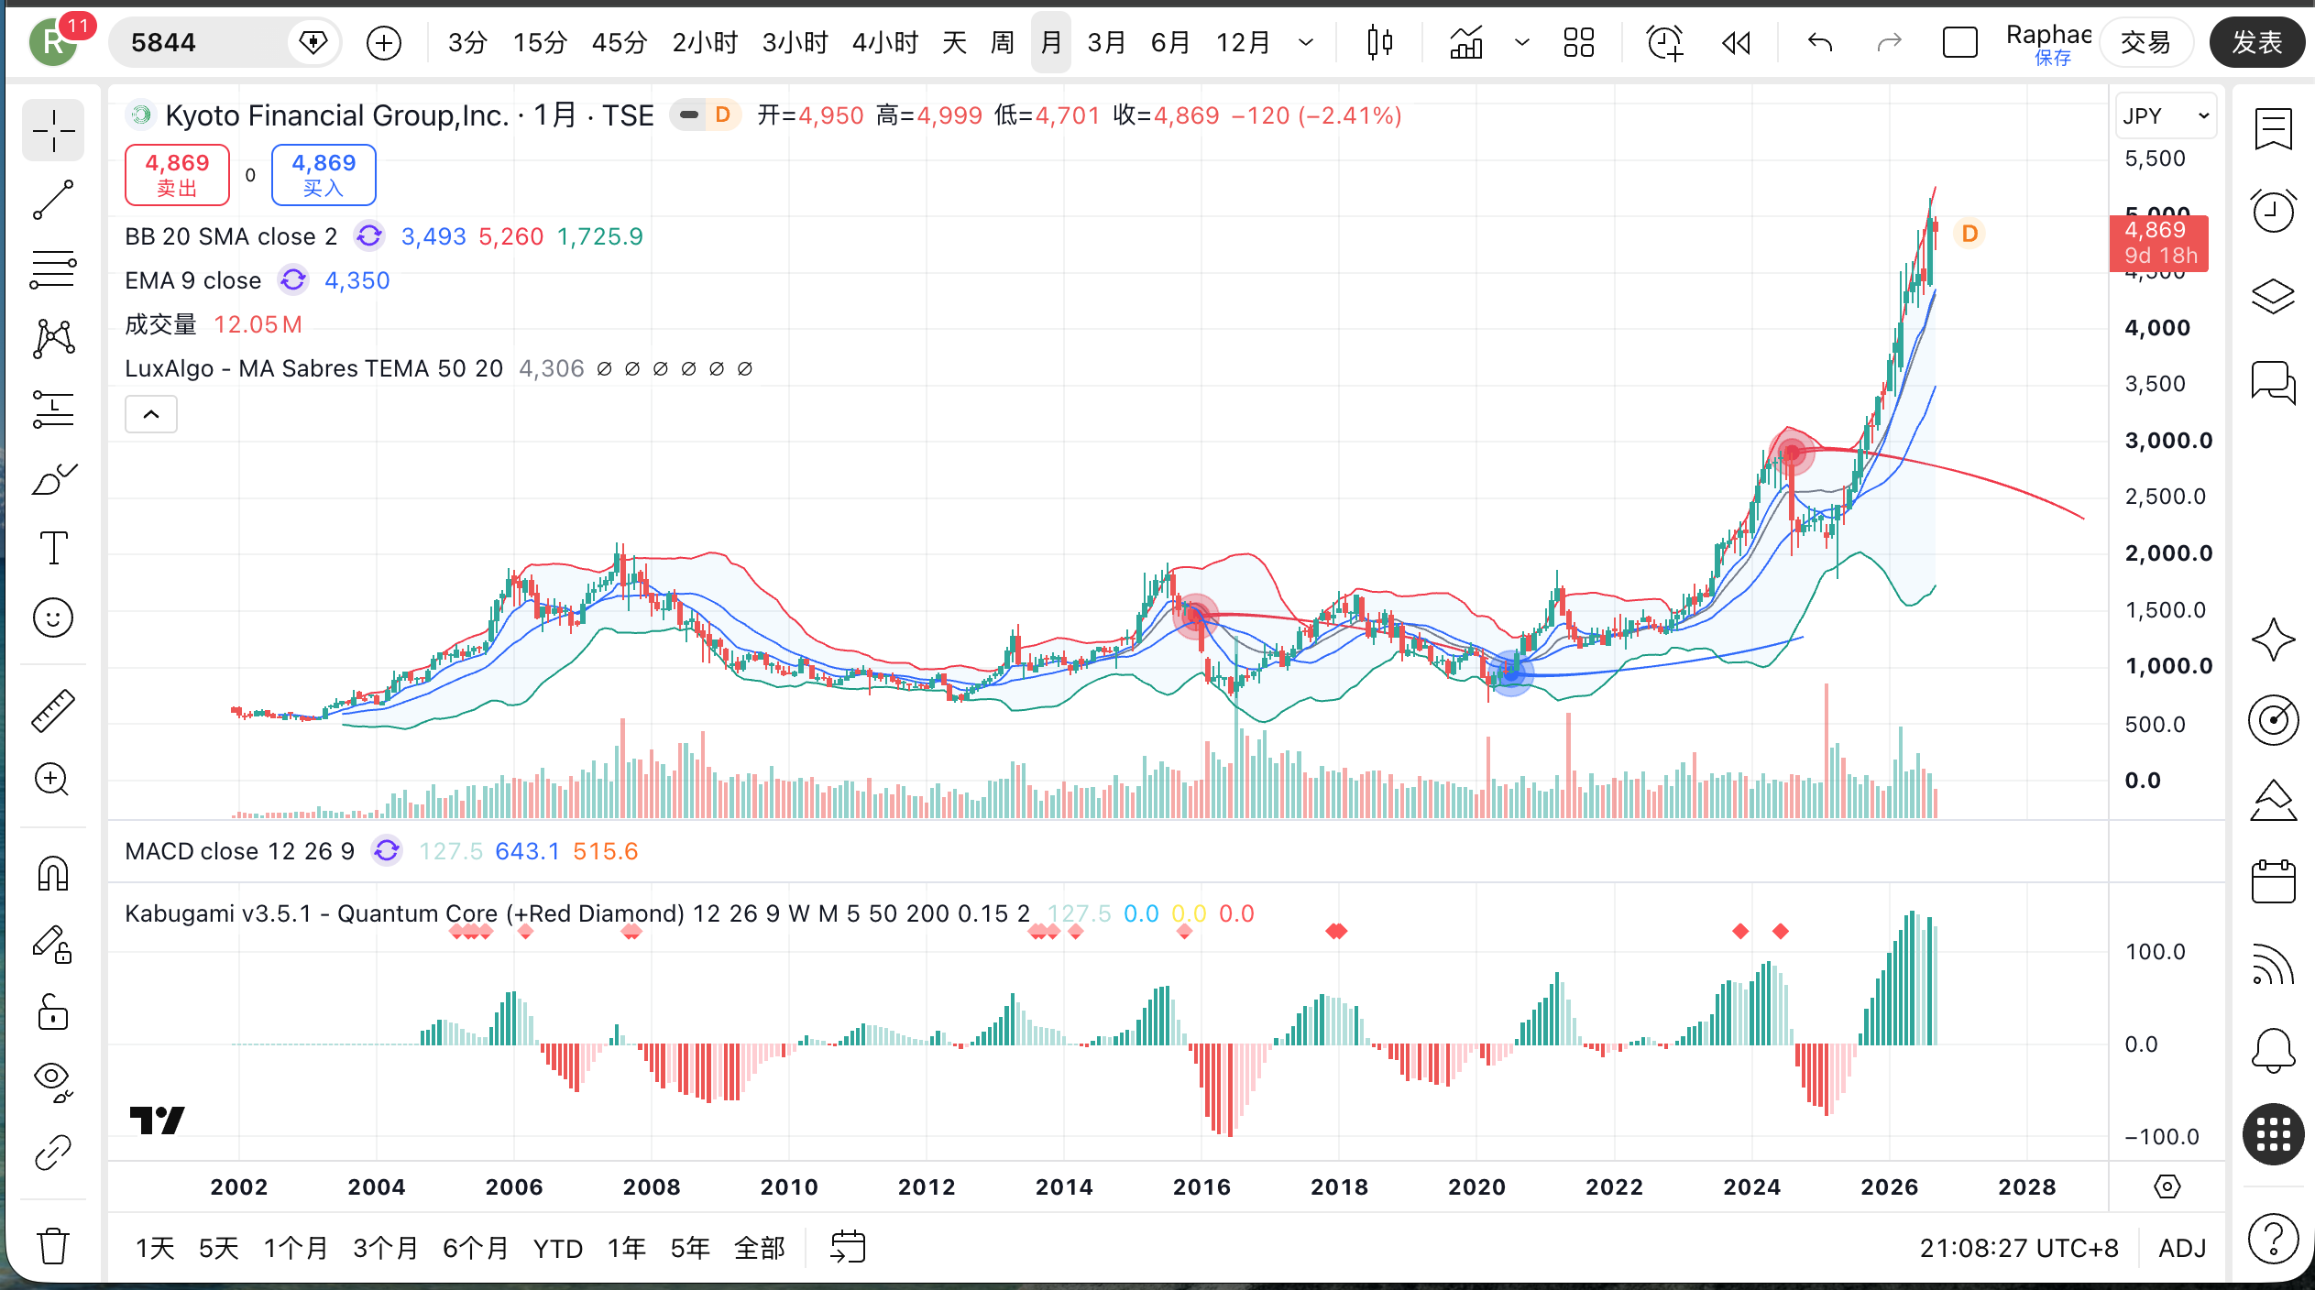Click the zoom in magnifier tool
Screen dimensions: 2315x1290
pyautogui.click(x=53, y=780)
